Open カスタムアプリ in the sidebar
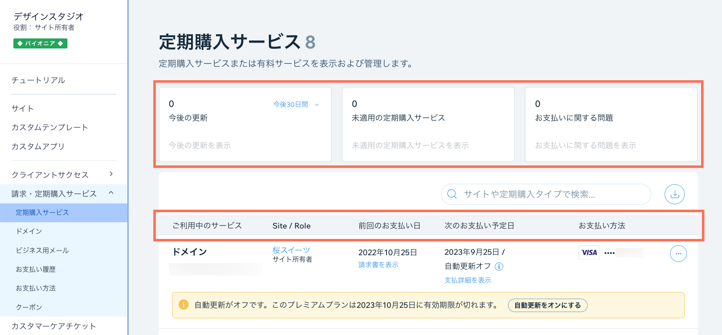This screenshot has height=335, width=722. pyautogui.click(x=38, y=147)
